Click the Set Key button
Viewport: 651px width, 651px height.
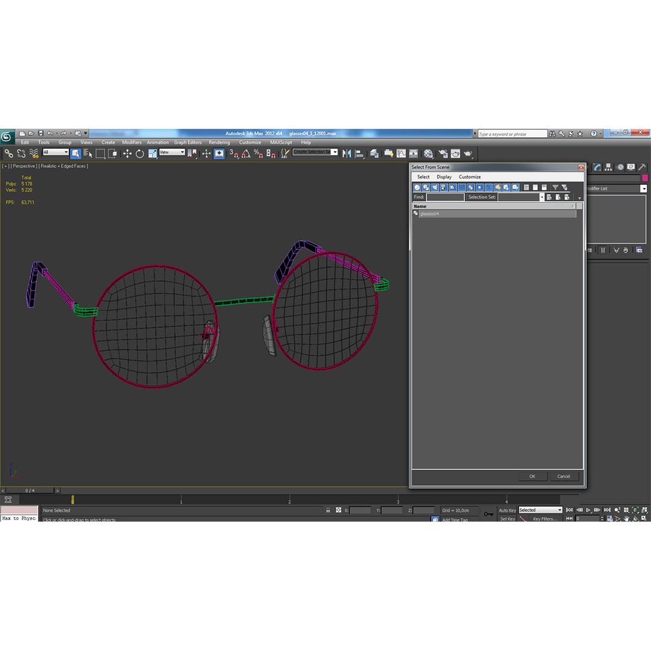point(507,519)
